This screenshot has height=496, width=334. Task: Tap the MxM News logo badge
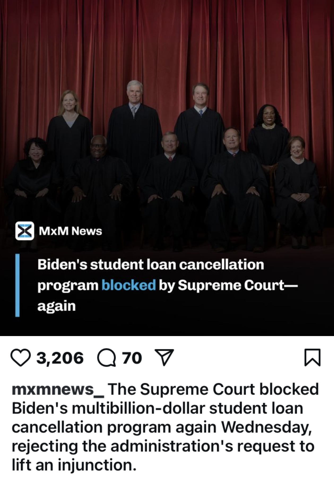click(25, 231)
